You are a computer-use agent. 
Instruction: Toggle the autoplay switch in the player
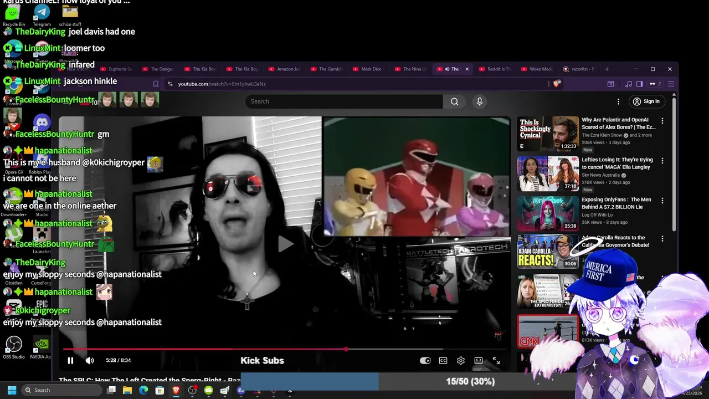pos(425,360)
